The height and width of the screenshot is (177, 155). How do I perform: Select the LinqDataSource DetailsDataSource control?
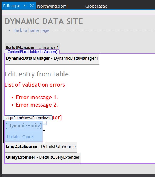(41, 147)
